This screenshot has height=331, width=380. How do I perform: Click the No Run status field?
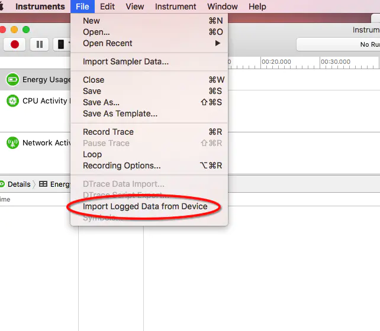(x=338, y=44)
